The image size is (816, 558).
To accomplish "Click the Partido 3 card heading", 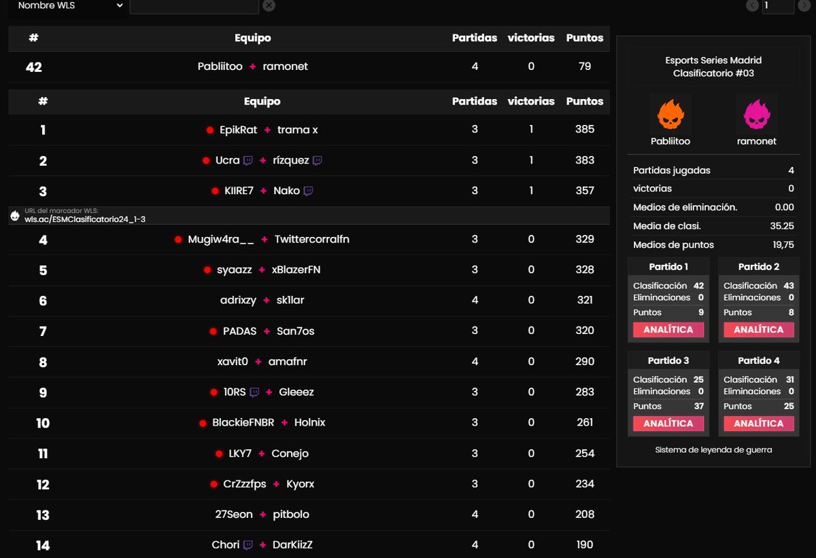I will tap(668, 360).
